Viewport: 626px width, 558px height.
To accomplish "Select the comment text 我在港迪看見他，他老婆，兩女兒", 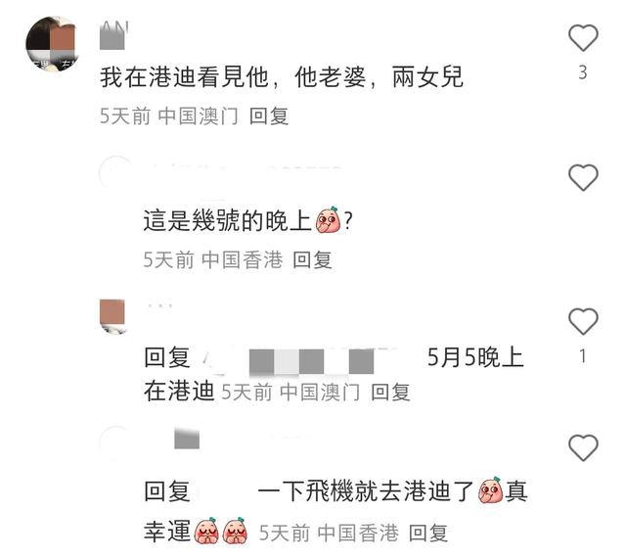I will [x=282, y=77].
